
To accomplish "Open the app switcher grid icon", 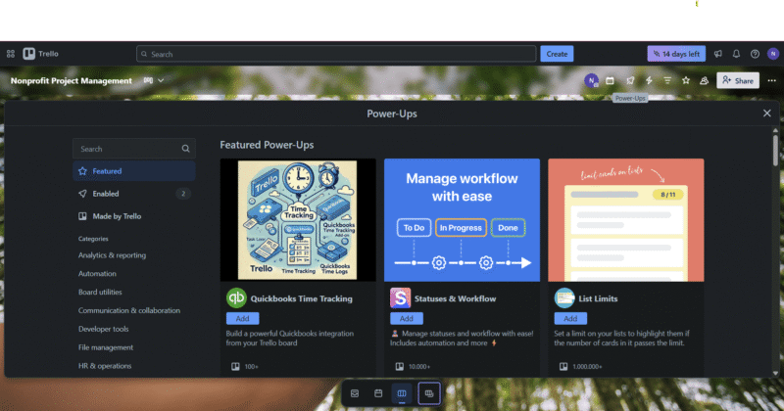I will (x=11, y=54).
